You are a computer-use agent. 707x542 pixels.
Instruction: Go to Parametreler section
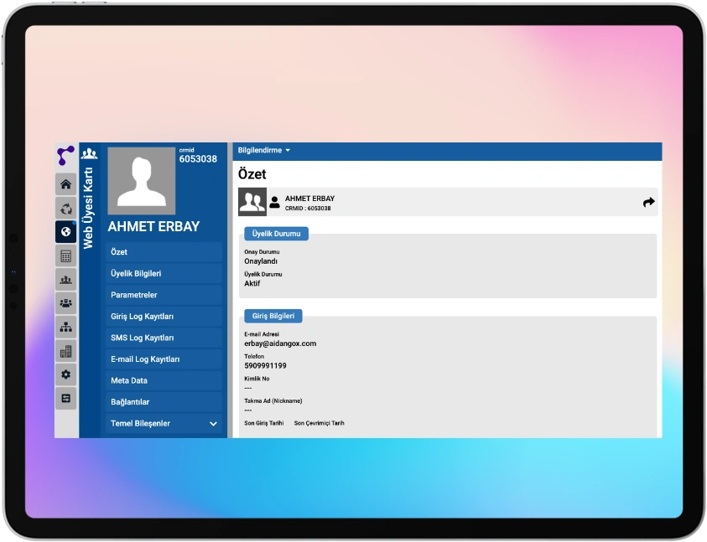pos(164,295)
